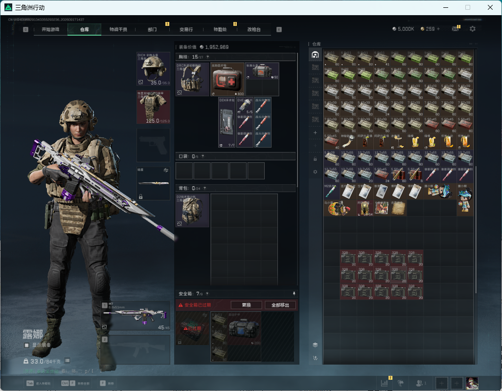The width and height of the screenshot is (502, 391).
Task: Select the parchment scroll item in warehouse
Action: [398, 208]
